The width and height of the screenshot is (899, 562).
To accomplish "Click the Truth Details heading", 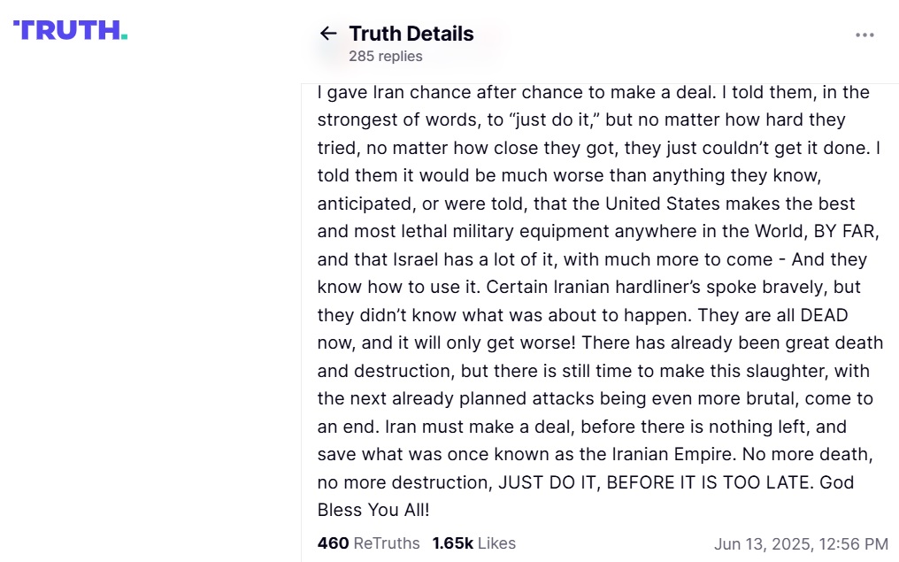I will pos(411,34).
